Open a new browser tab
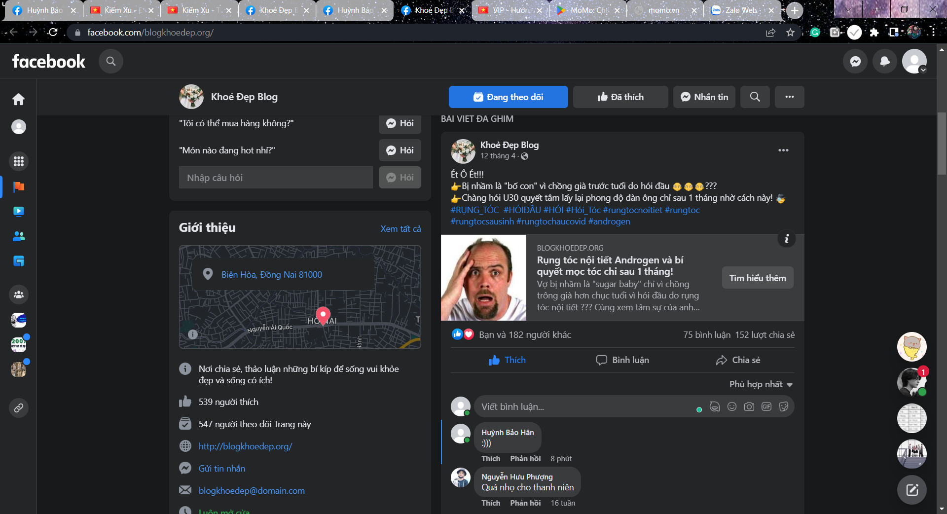Screen dimensions: 947x514 (x=794, y=10)
